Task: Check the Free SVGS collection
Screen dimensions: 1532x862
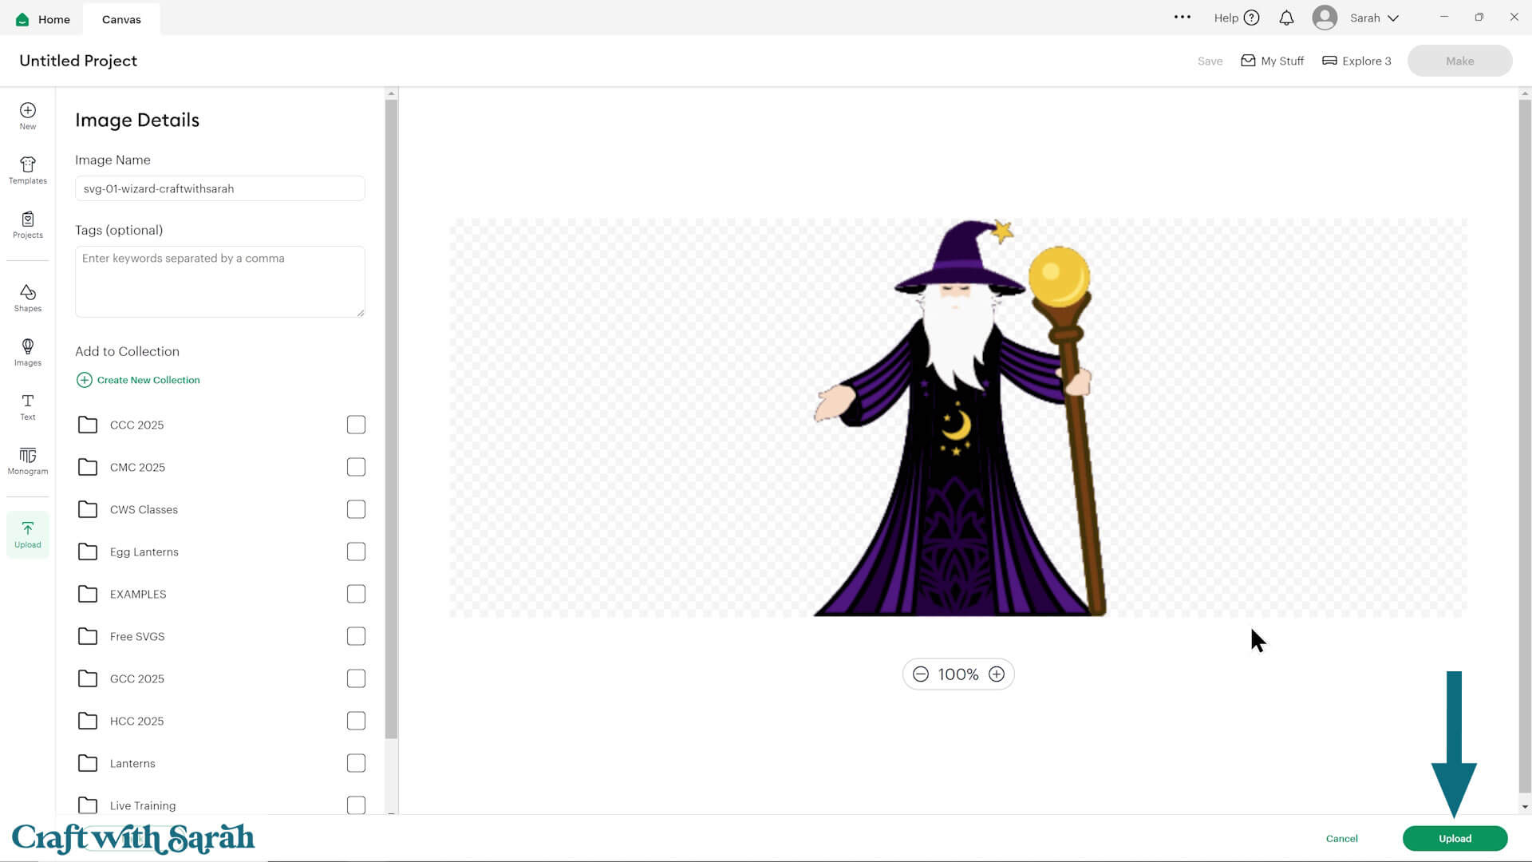Action: click(356, 635)
